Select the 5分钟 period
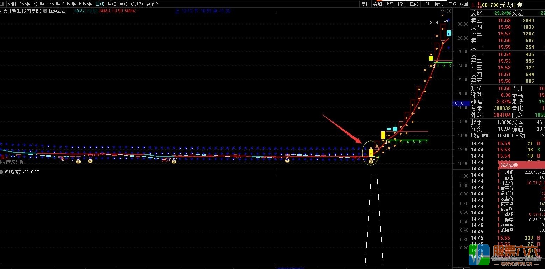 pos(39,4)
